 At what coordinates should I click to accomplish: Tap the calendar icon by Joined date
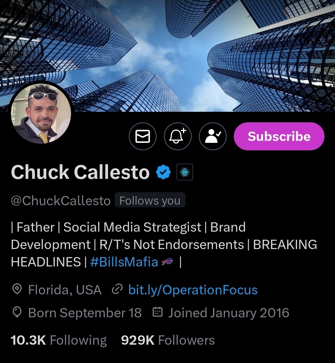pyautogui.click(x=158, y=312)
